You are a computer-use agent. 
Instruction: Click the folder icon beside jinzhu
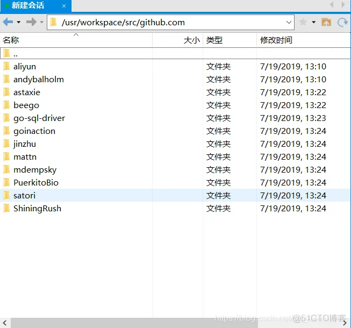6,144
